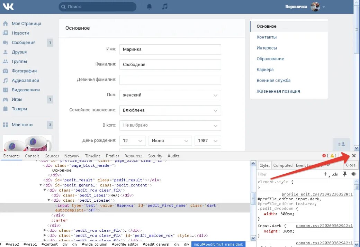360x247 pixels.
Task: Click film icon beside Видеозаписи
Action: pyautogui.click(x=6, y=90)
